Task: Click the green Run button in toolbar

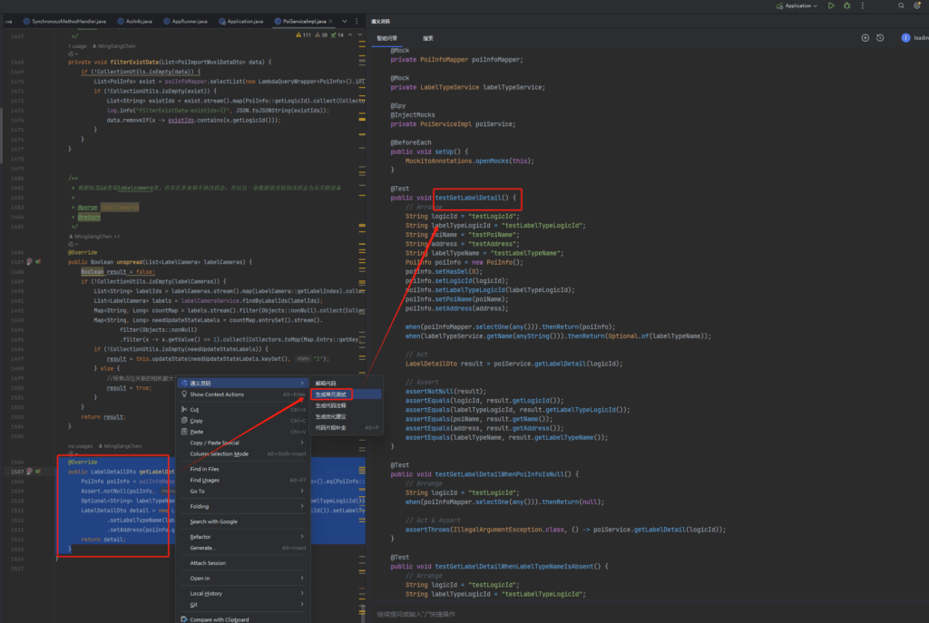Action: click(x=831, y=5)
